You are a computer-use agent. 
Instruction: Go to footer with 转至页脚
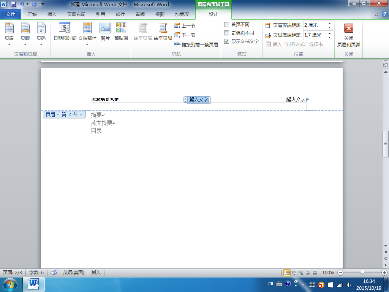pyautogui.click(x=163, y=31)
